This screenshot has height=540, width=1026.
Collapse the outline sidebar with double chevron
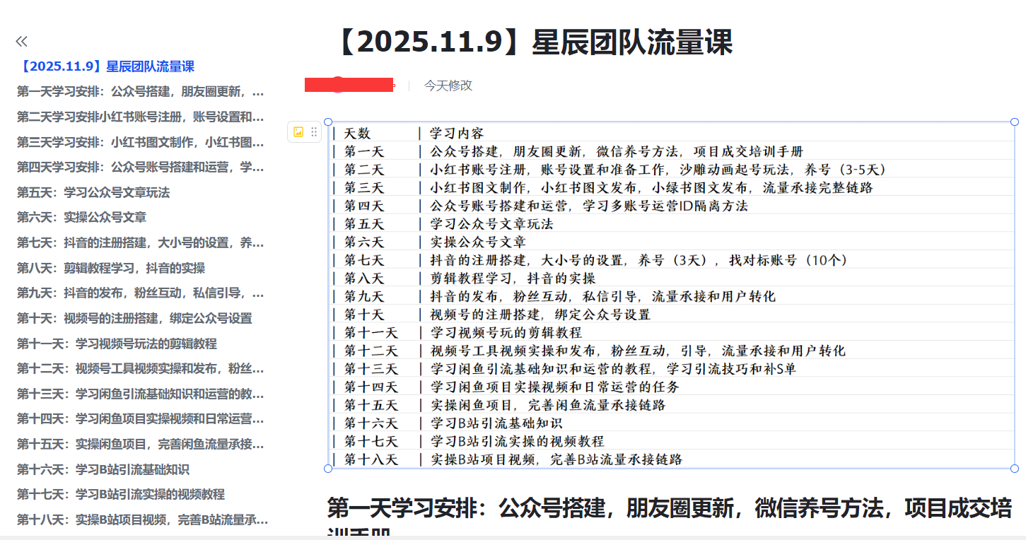click(21, 42)
